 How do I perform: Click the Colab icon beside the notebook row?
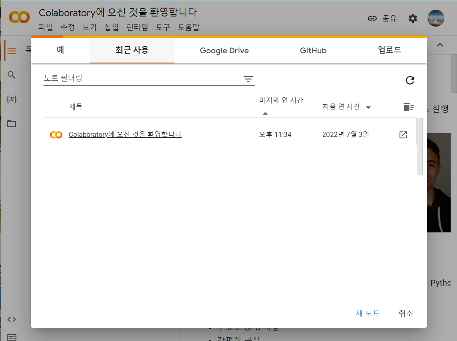(56, 135)
